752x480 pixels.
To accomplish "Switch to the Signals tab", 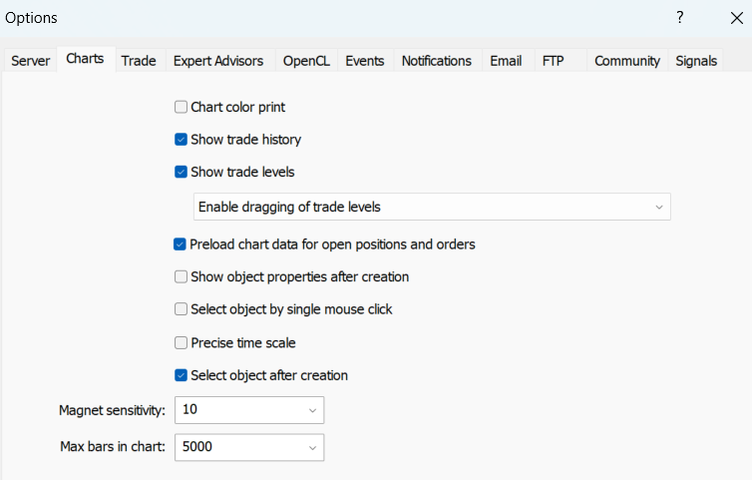I will click(x=696, y=61).
